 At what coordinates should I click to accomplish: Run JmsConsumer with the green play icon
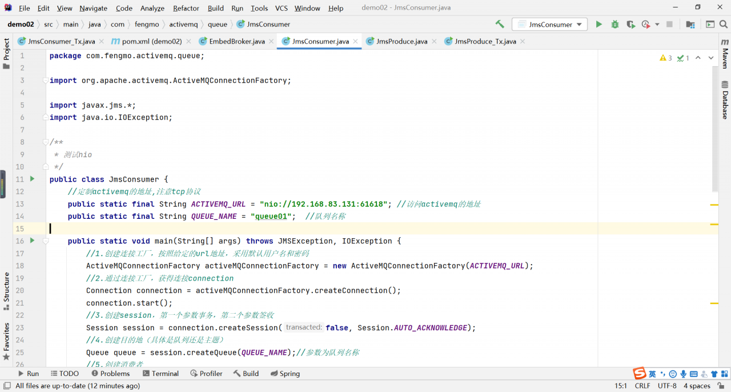pos(599,24)
